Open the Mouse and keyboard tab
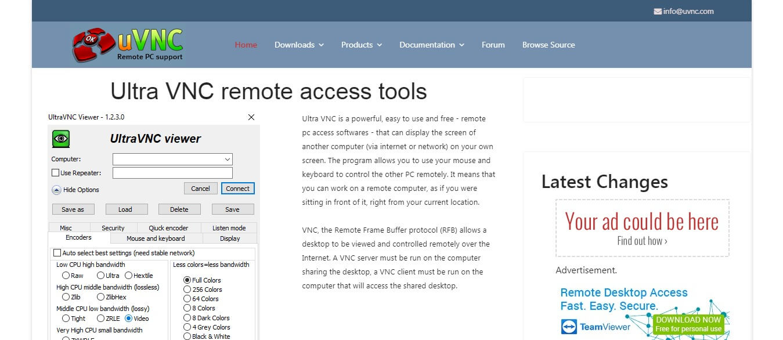Viewport: 783px width, 340px height. 156,238
